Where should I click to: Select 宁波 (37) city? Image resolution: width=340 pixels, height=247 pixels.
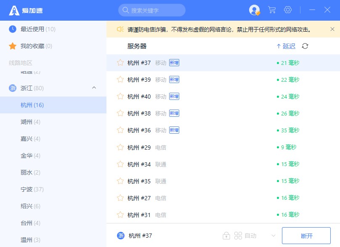(53, 189)
